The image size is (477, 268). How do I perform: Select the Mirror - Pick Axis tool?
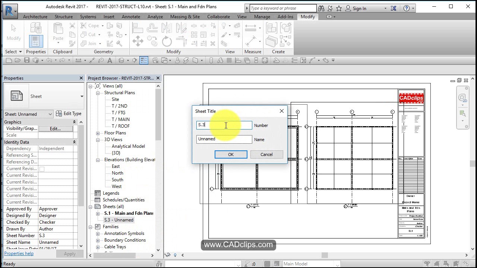pyautogui.click(x=167, y=28)
